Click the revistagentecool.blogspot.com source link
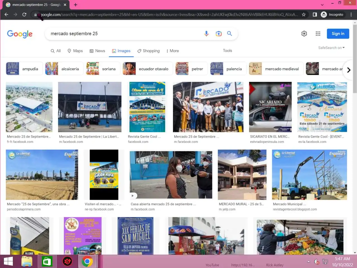The image size is (357, 268). (295, 209)
